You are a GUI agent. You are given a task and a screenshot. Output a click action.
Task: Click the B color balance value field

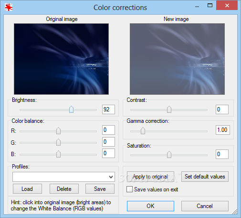pos(108,153)
